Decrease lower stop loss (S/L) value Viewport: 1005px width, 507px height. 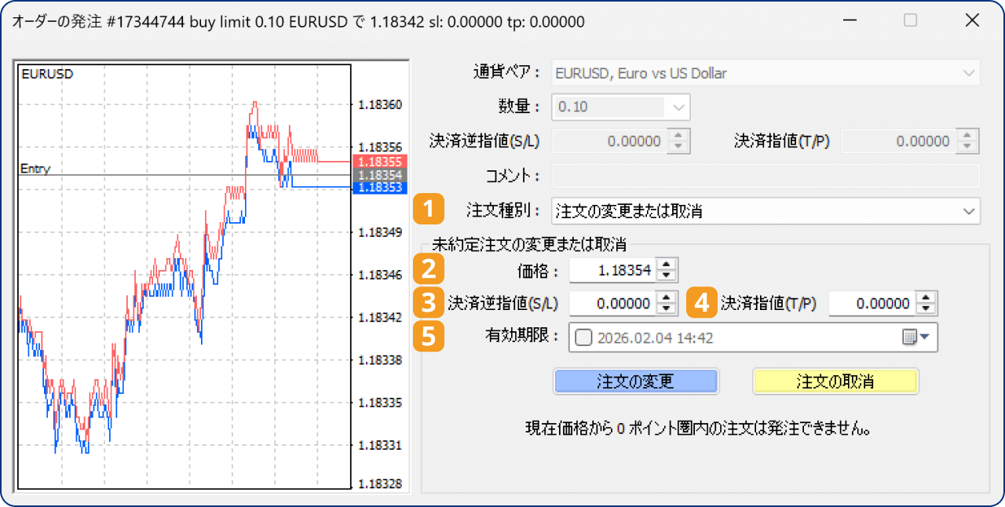click(x=667, y=308)
